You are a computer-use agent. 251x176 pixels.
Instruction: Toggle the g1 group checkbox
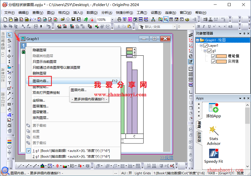pos(210,51)
